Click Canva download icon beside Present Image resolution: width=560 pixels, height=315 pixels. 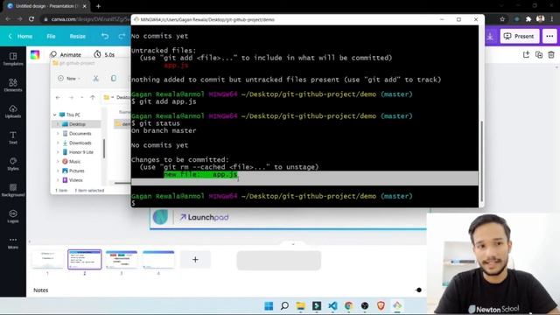[490, 37]
